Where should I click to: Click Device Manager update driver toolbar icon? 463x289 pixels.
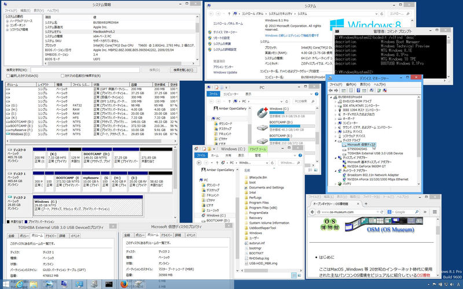379,91
